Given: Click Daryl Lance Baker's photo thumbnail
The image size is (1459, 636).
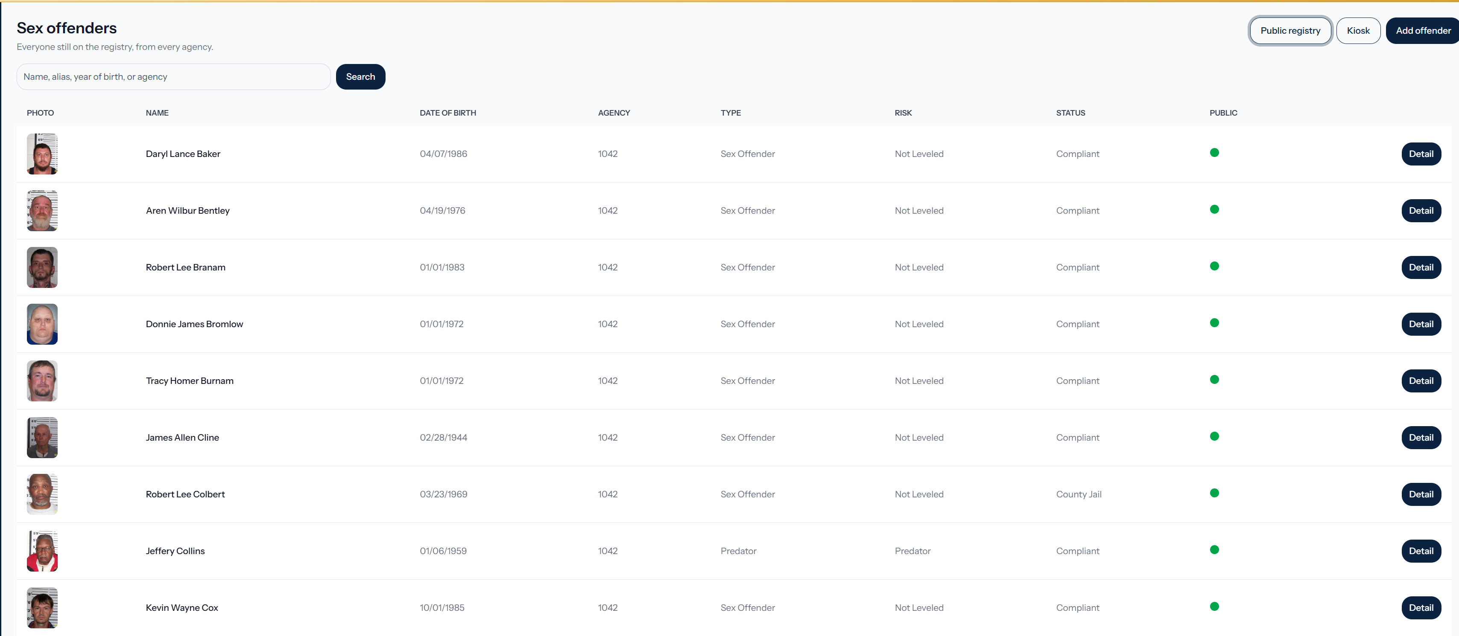Looking at the screenshot, I should [x=42, y=154].
